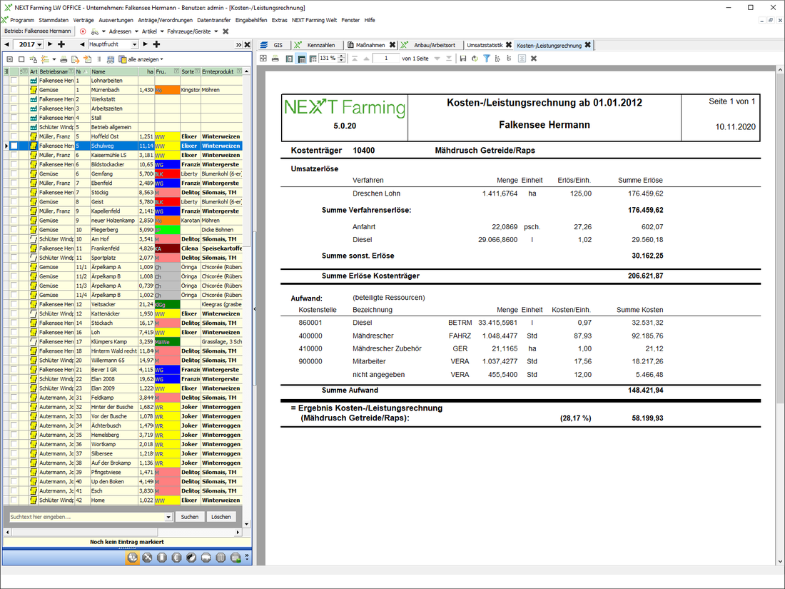Click the green refresh icon in report toolbar
785x589 pixels.
(475, 59)
